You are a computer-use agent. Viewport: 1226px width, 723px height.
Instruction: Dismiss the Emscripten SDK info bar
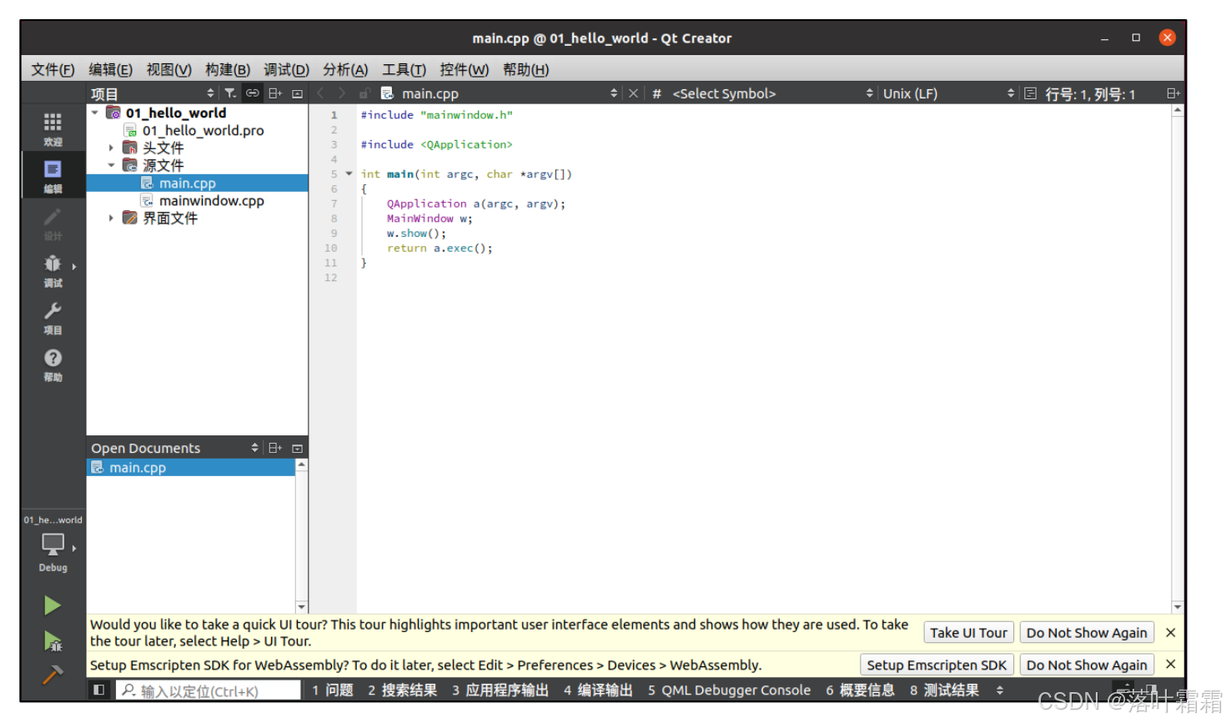[1170, 665]
